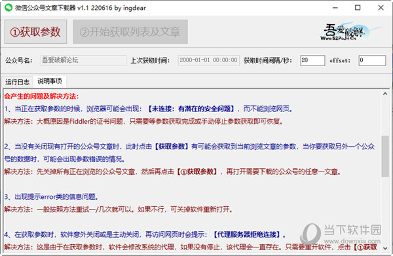Viewport: 393px width, 256px height.
Task: Click the line mentioning Fiddler的证书问题
Action: coord(143,121)
